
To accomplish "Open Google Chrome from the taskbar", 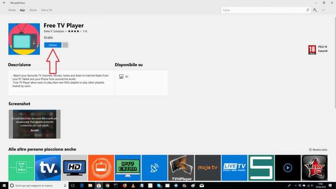I will click(108, 186).
